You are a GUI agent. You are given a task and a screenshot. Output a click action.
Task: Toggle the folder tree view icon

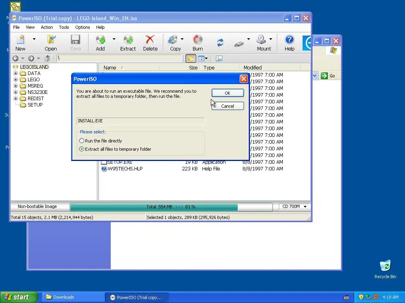[191, 58]
